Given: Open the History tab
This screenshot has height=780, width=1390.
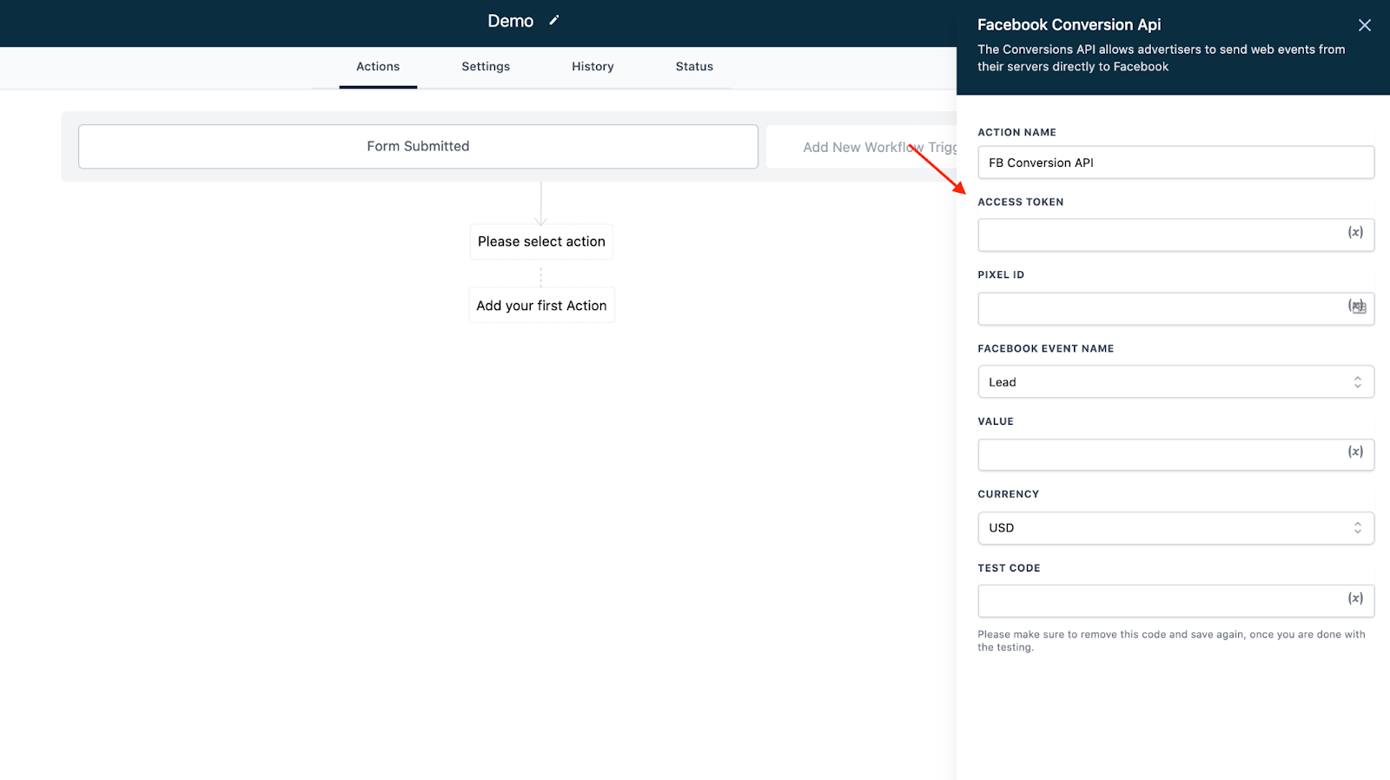Looking at the screenshot, I should point(592,67).
